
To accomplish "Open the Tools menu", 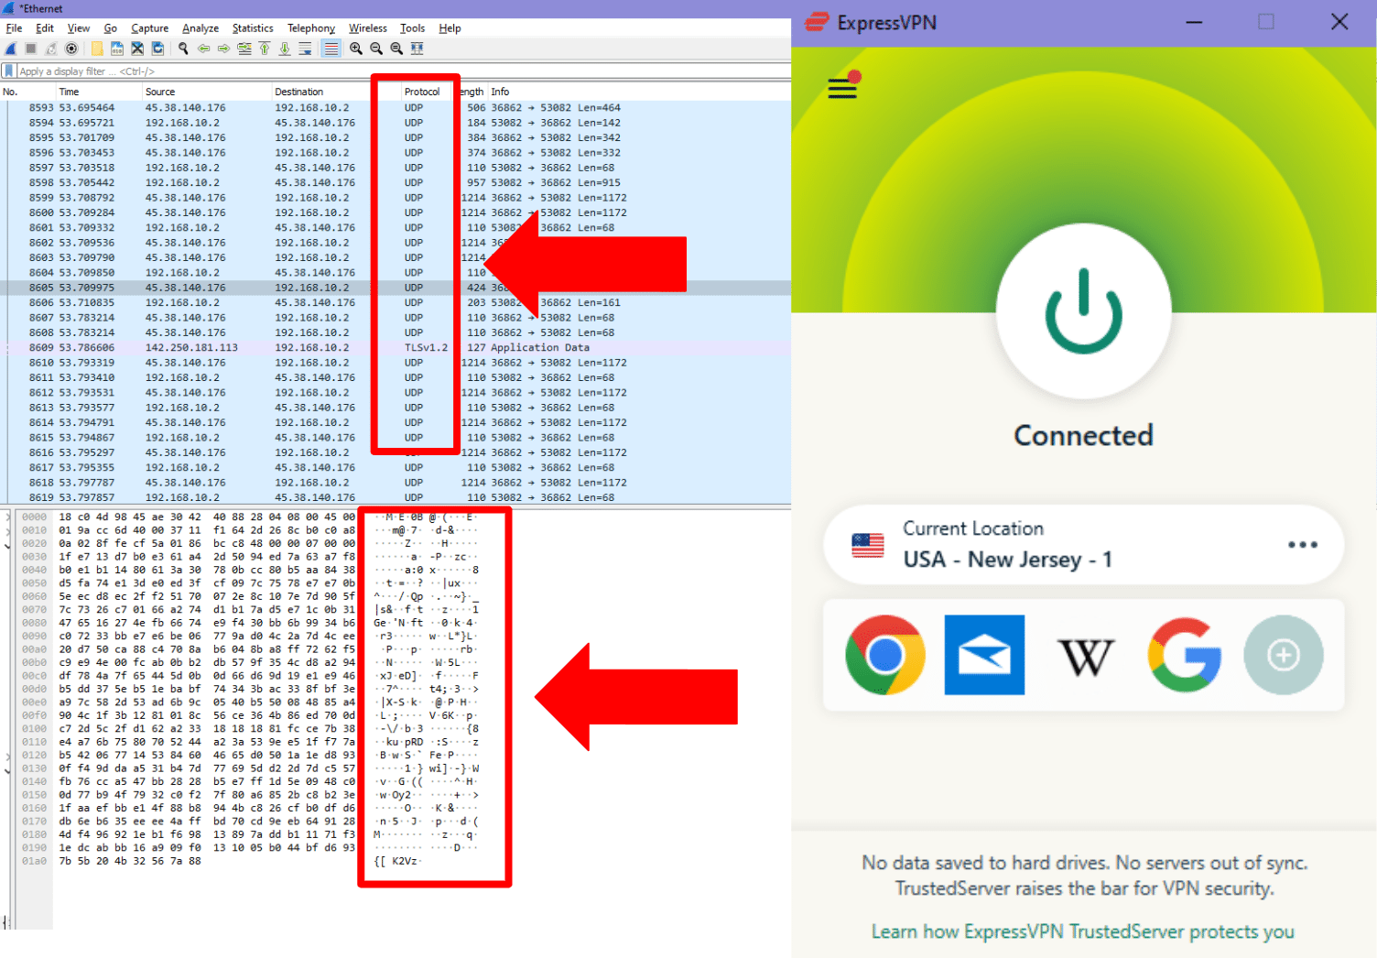I will point(413,28).
